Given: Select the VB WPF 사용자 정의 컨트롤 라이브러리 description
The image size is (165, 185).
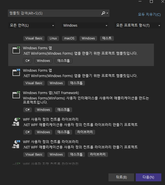Looking at the screenshot, I should pos(80,147).
